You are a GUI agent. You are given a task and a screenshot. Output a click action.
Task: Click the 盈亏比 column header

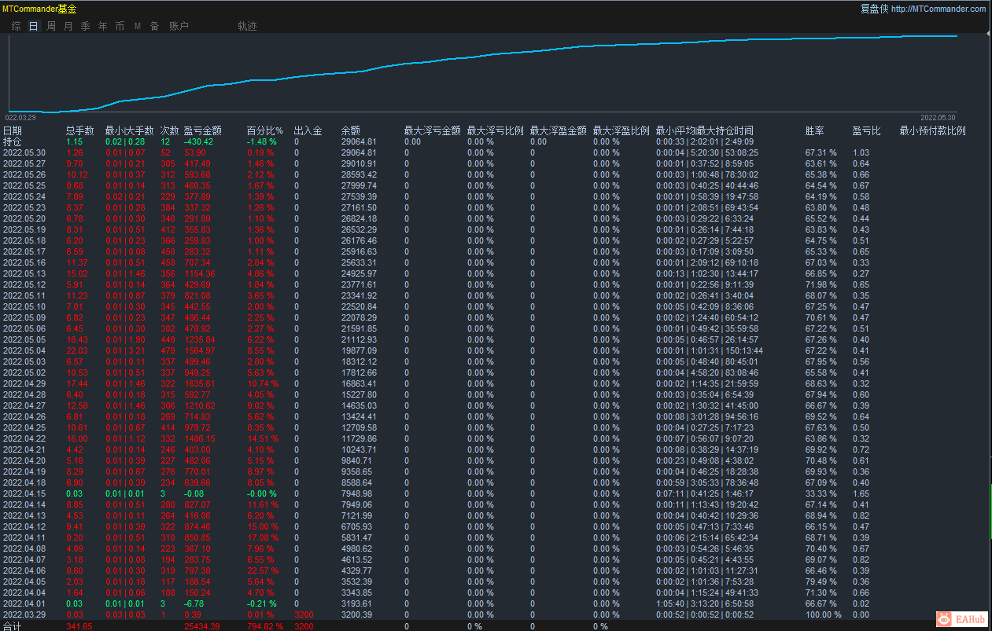[x=866, y=131]
